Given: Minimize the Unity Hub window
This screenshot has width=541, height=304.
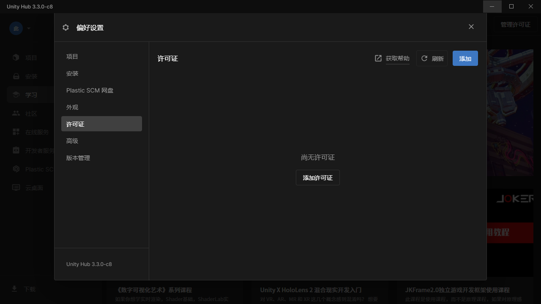Looking at the screenshot, I should (492, 6).
